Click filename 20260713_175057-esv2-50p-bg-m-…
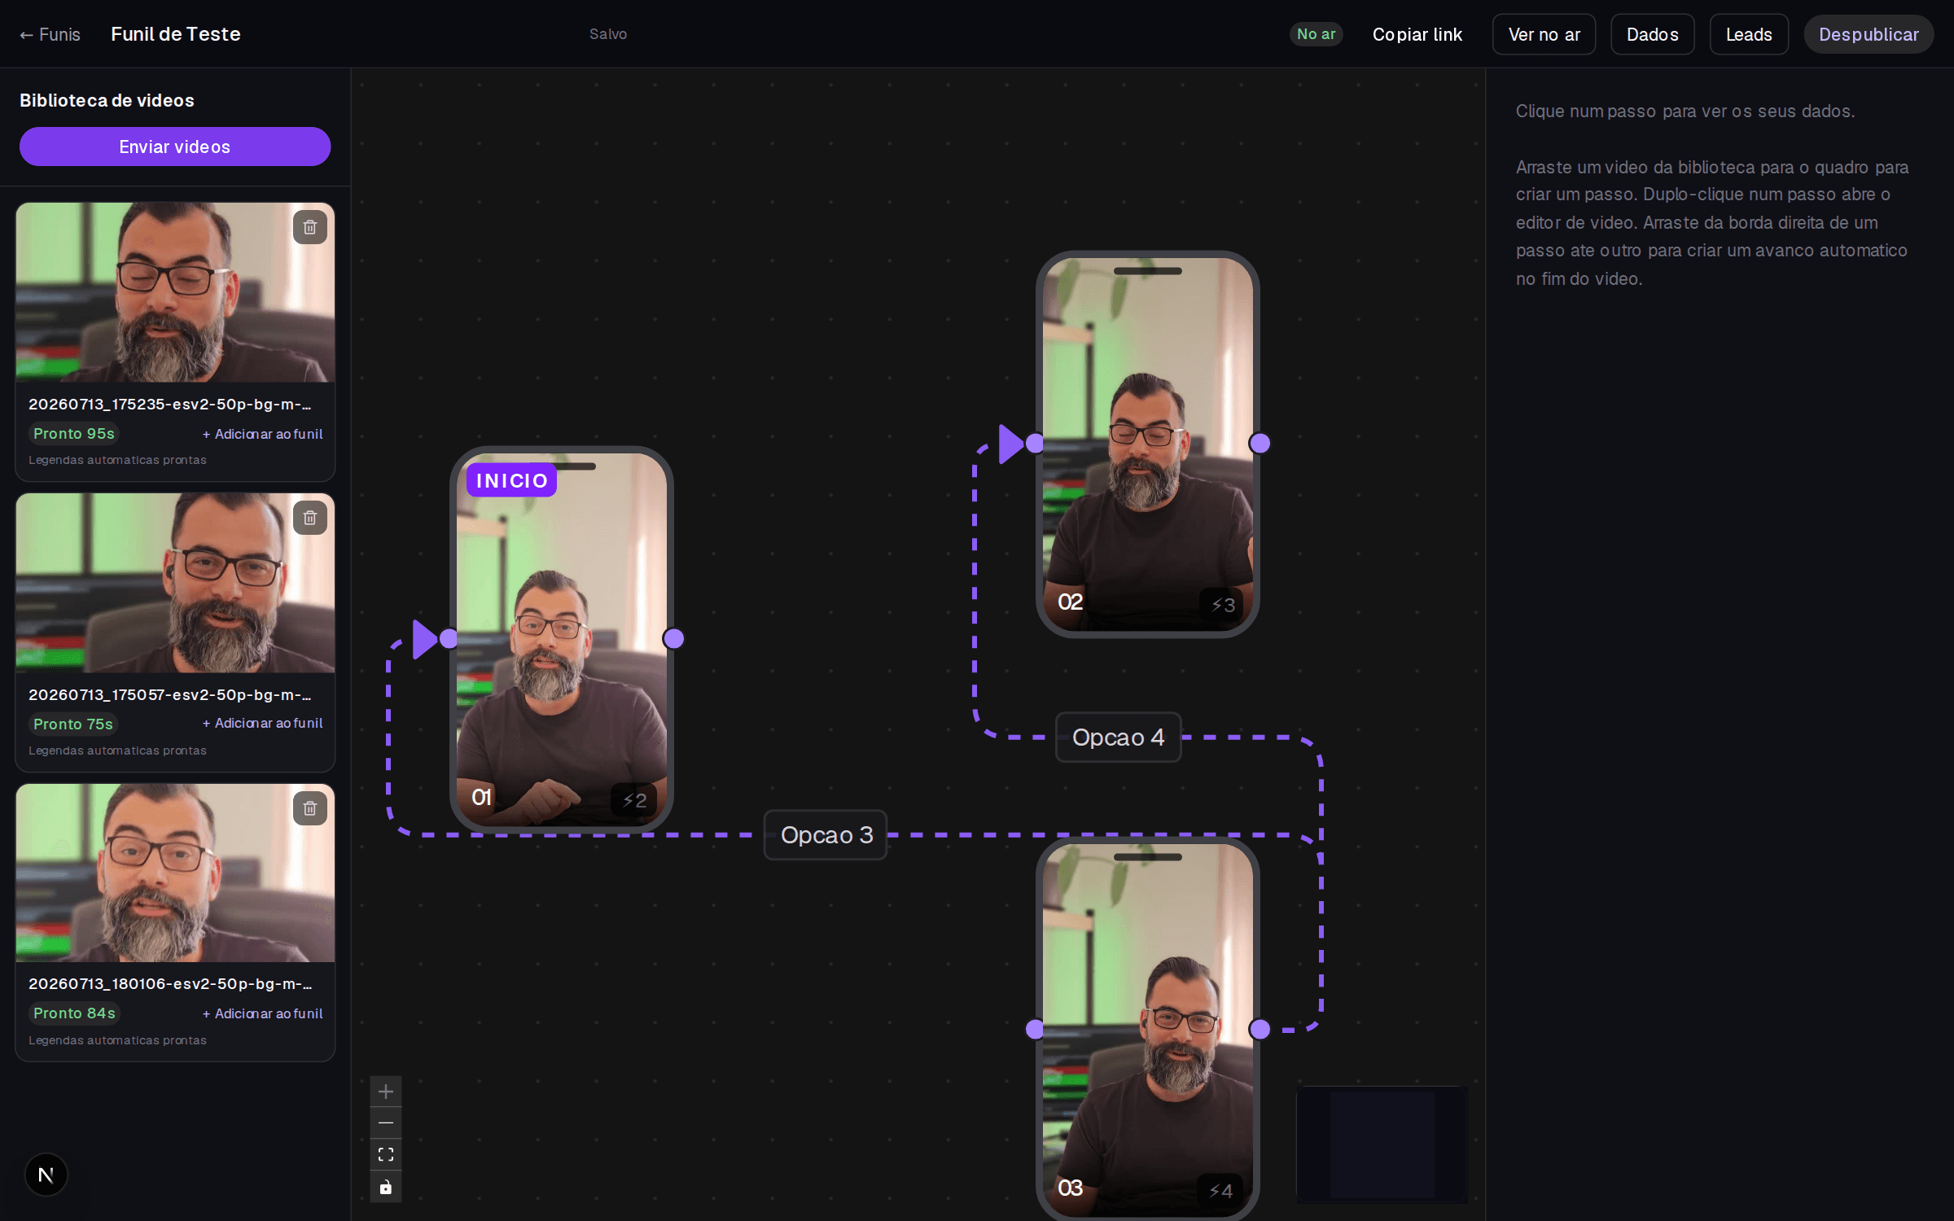 point(170,694)
